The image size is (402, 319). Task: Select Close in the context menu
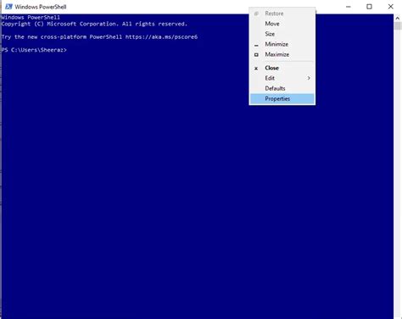[282, 68]
